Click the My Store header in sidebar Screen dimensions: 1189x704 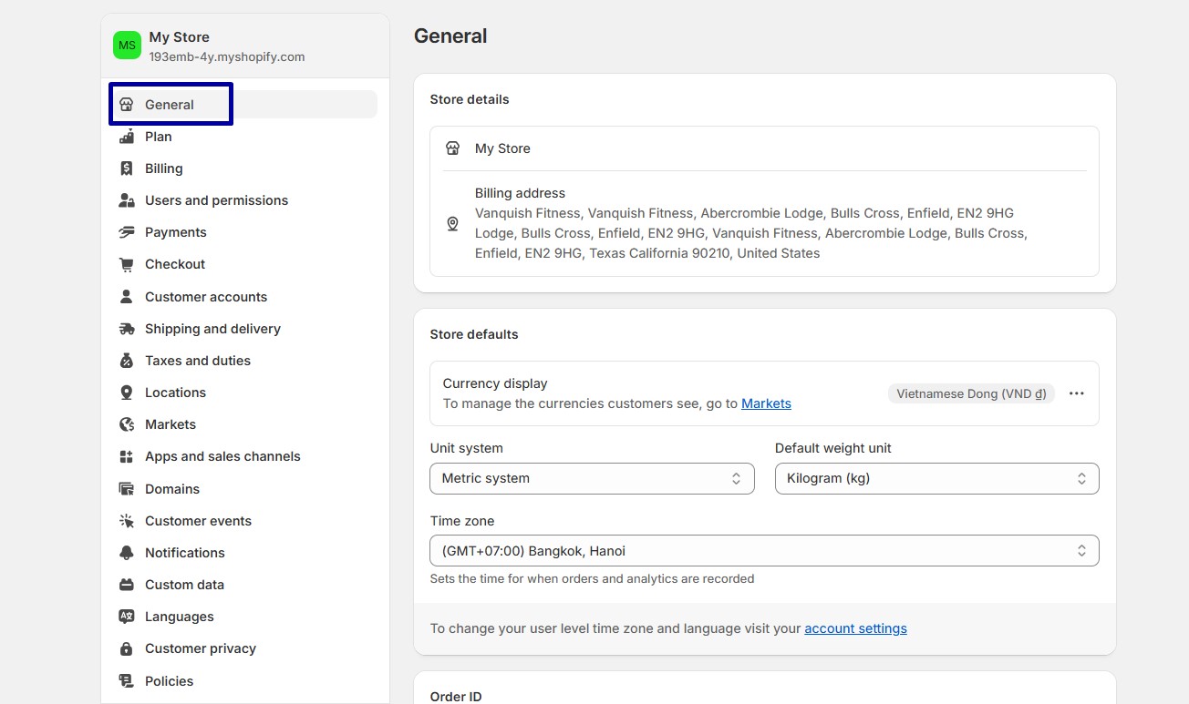point(245,46)
